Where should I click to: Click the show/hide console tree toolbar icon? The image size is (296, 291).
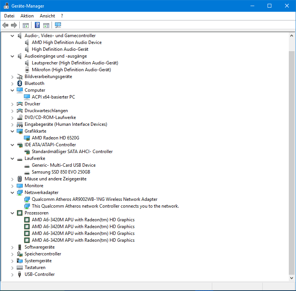coord(26,25)
